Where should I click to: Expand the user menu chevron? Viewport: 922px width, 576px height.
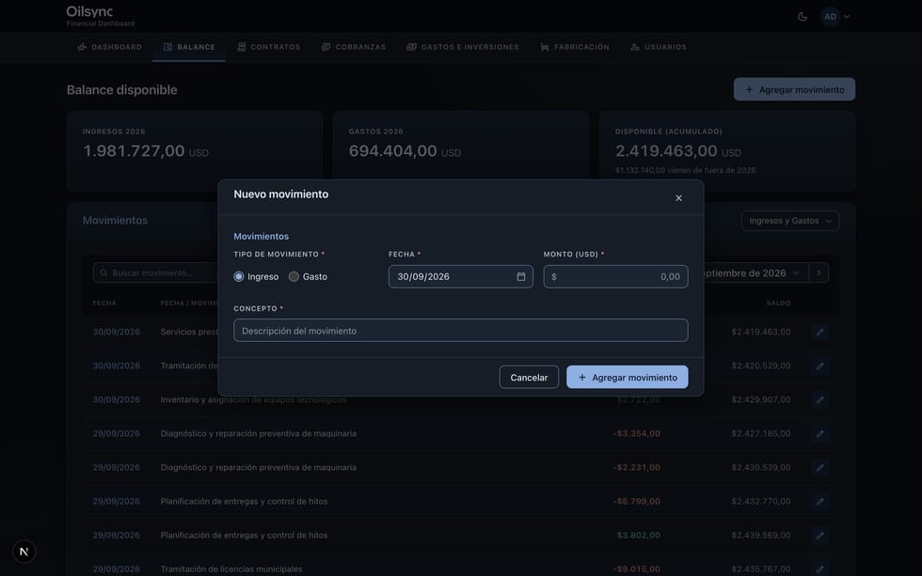[x=847, y=16]
